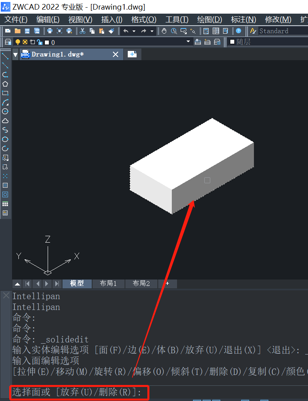Click the new drawing tab button

[x=132, y=54]
